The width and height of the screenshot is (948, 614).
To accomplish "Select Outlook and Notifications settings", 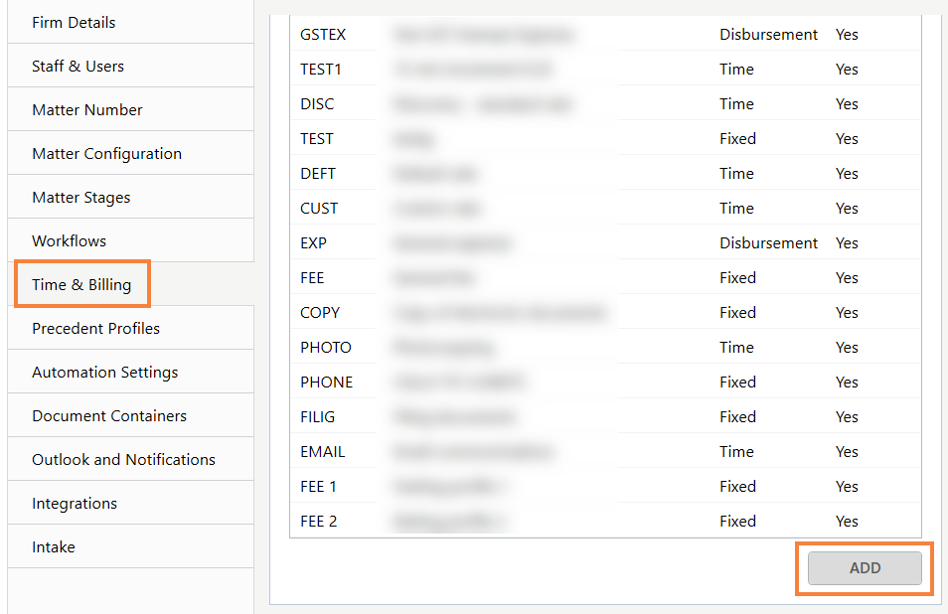I will click(123, 459).
